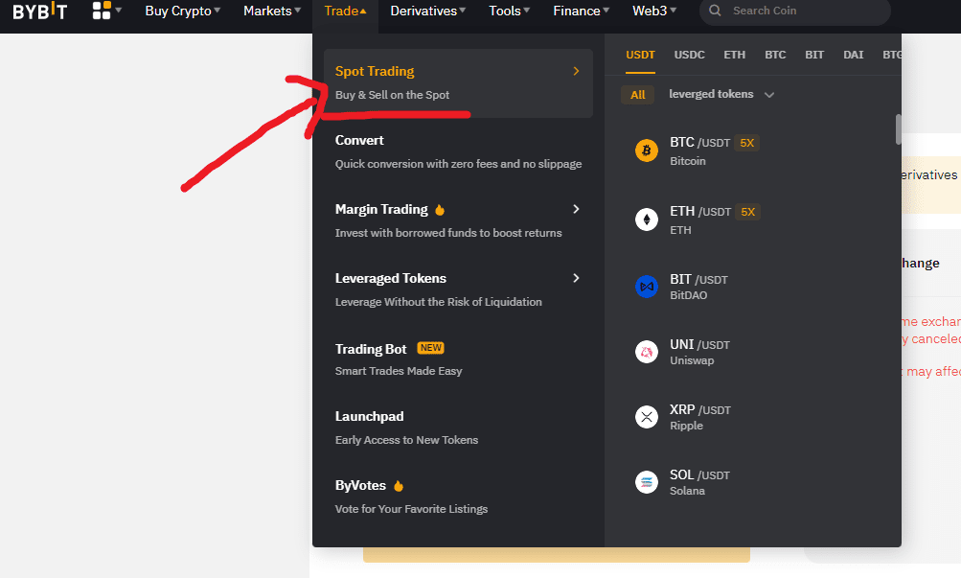
Task: Click the flame icon beside Margin Trading
Action: (440, 210)
